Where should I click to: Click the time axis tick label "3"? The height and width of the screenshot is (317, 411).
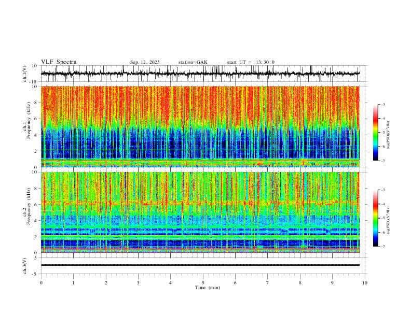[x=138, y=283]
